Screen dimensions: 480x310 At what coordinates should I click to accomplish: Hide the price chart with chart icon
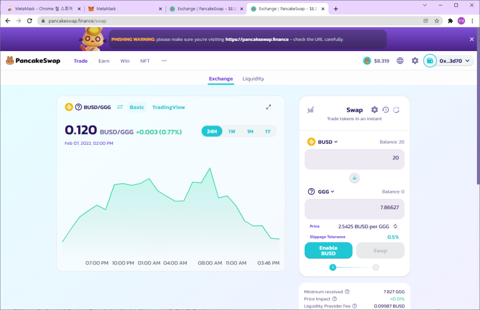tap(310, 110)
